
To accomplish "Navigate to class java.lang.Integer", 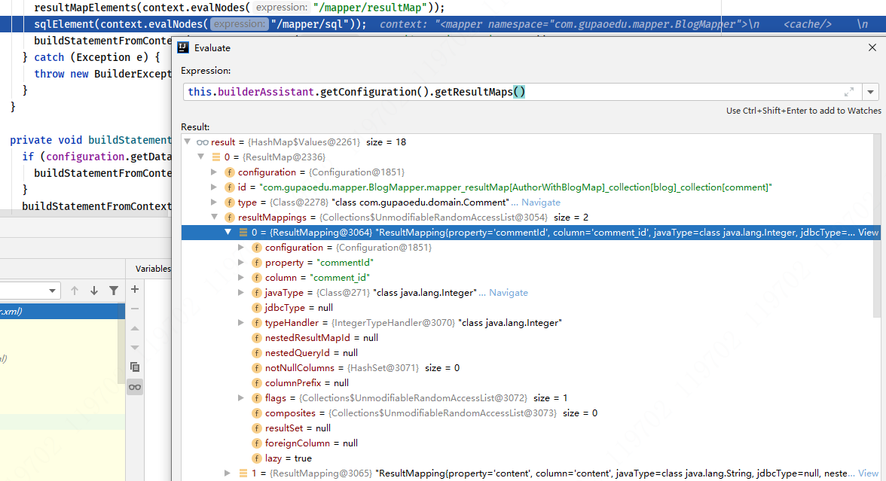I will pyautogui.click(x=509, y=292).
